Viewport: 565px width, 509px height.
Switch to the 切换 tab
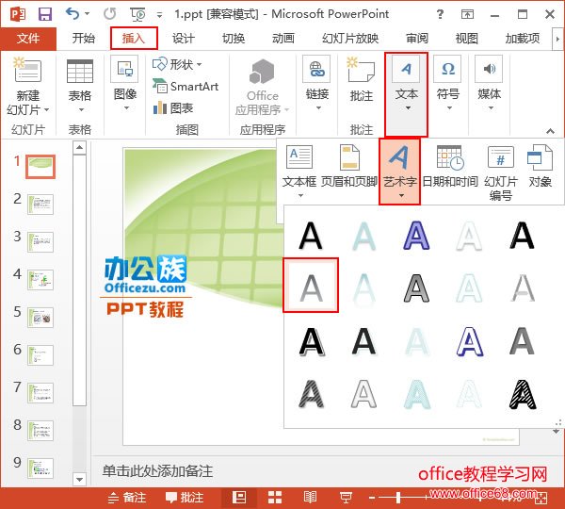coord(234,39)
